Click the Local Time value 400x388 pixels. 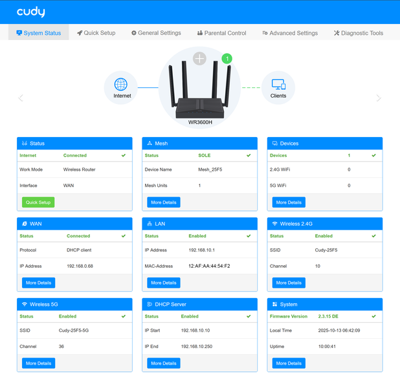tap(339, 330)
